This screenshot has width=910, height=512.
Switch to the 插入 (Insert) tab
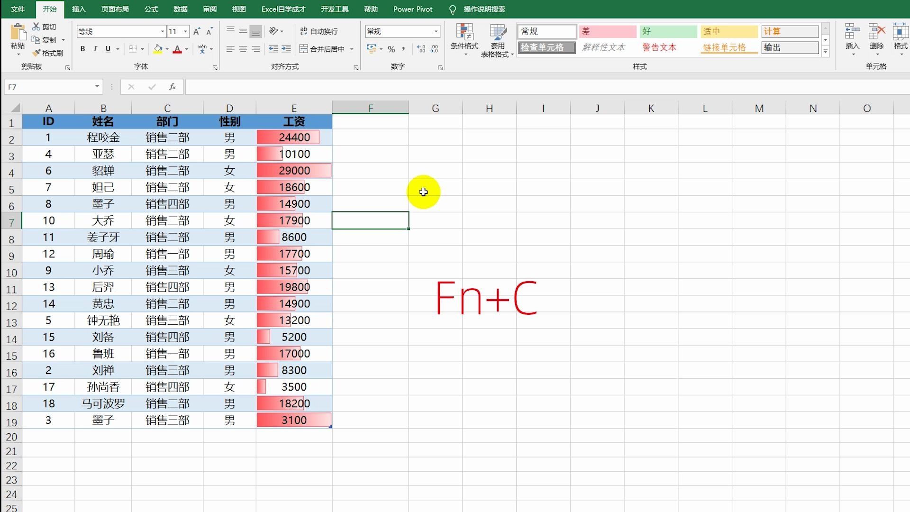[79, 9]
